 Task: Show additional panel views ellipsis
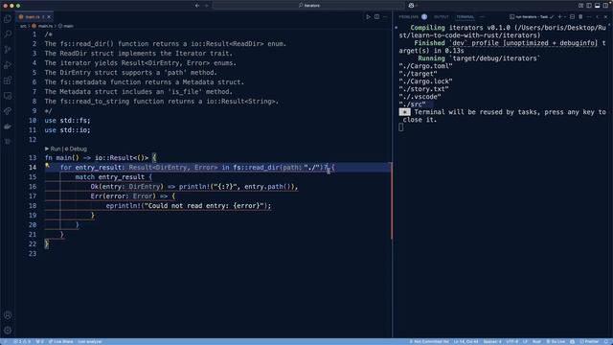482,17
